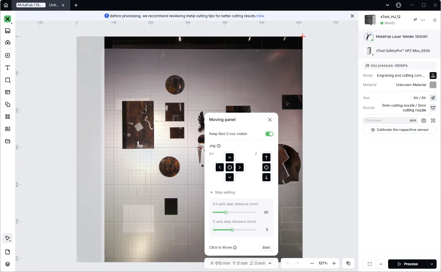441x272 pixels.
Task: Go to the Home icon tab
Action: pos(6,5)
